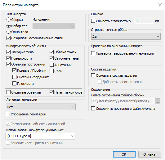This screenshot has width=165, height=160.
Task: Click the browse folder ellipsis button
Action: 158,101
